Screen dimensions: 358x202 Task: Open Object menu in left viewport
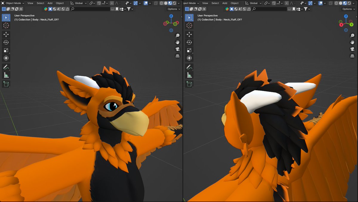click(60, 3)
